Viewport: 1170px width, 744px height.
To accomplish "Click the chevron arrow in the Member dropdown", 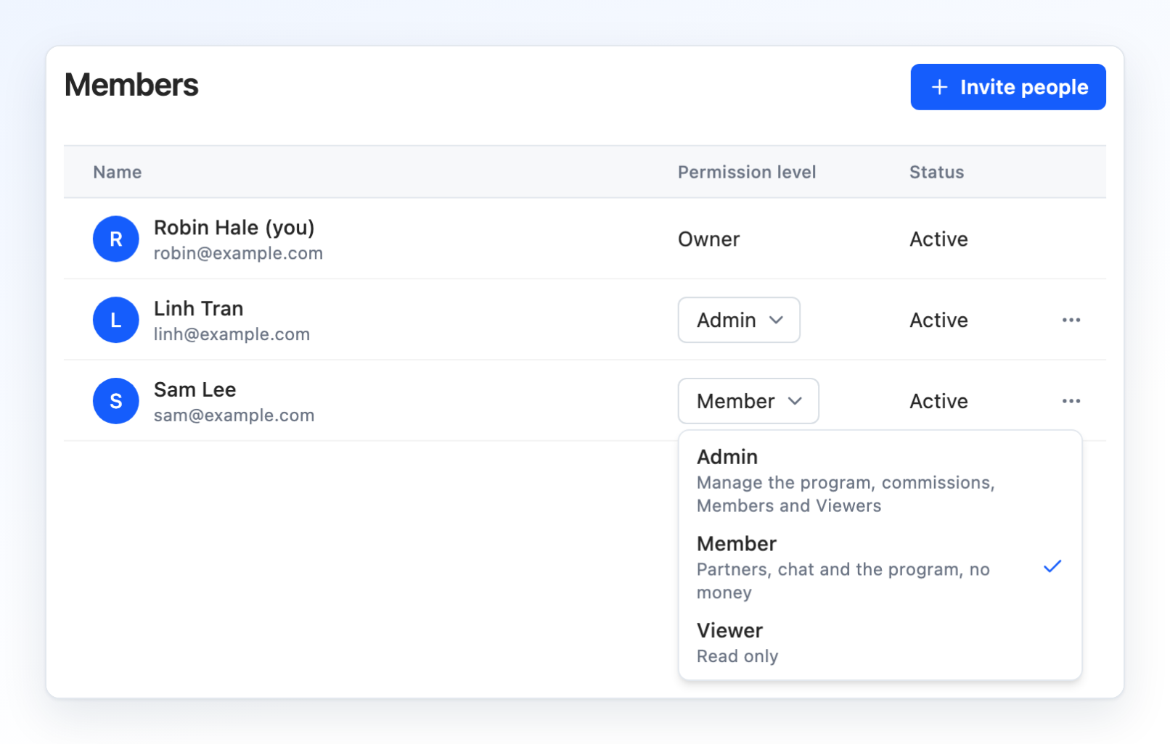I will coord(795,401).
